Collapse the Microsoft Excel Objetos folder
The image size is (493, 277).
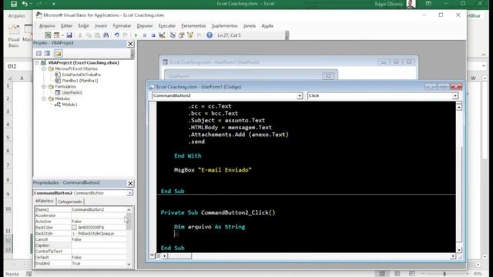click(44, 68)
